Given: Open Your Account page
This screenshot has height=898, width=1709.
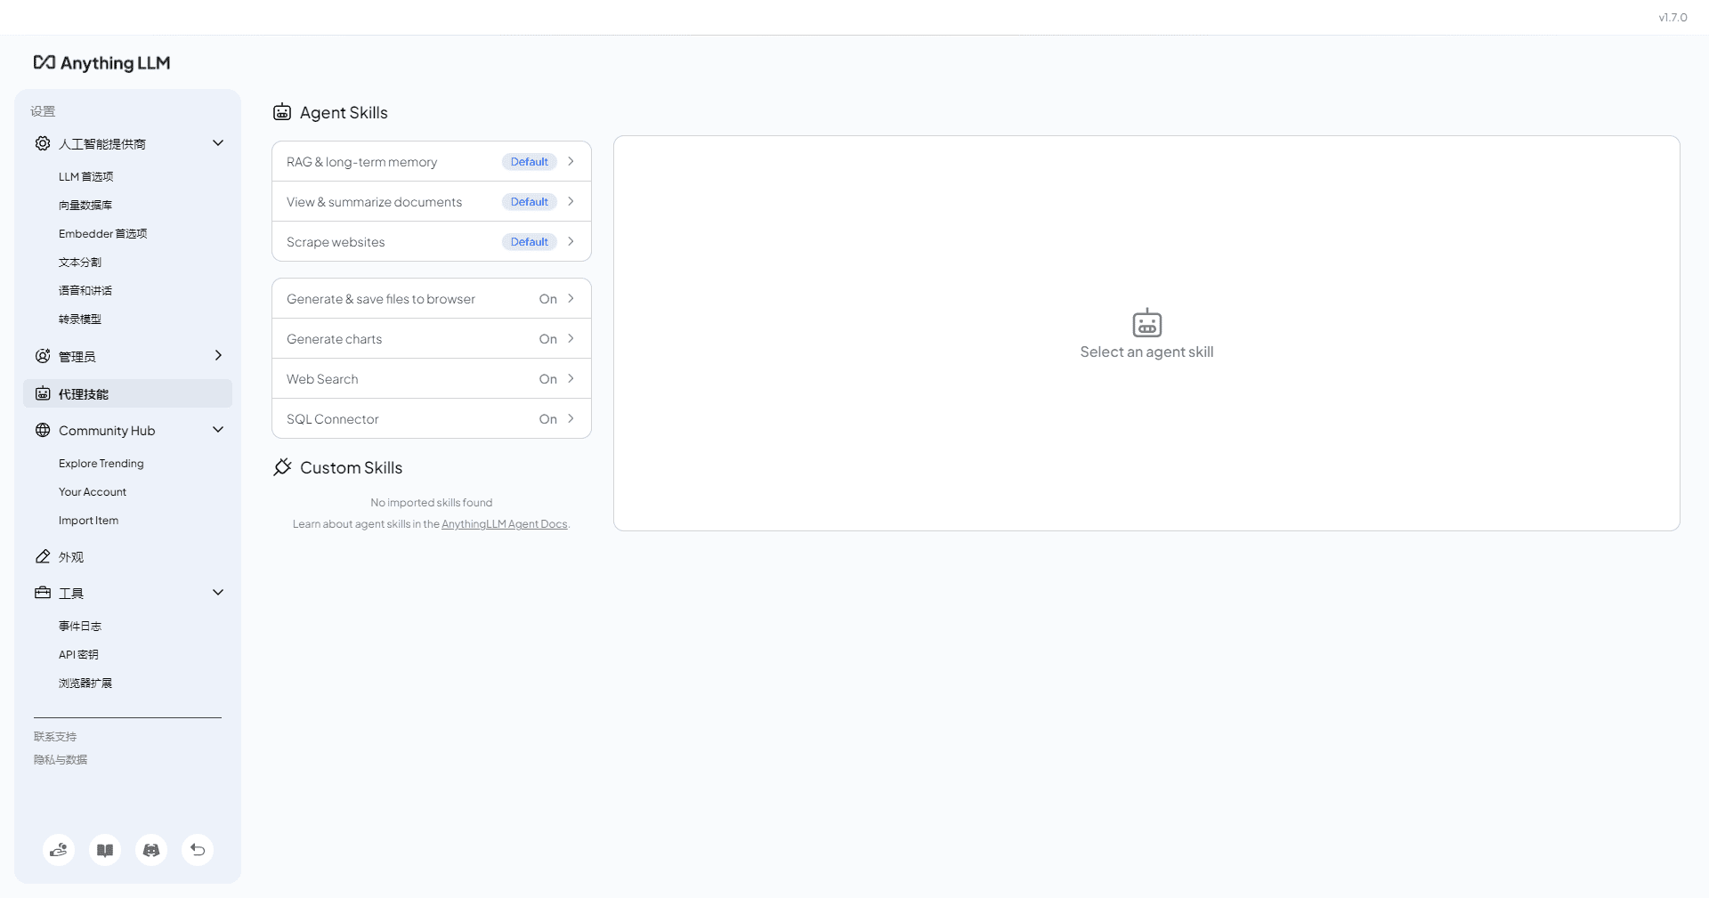Looking at the screenshot, I should click(x=93, y=491).
